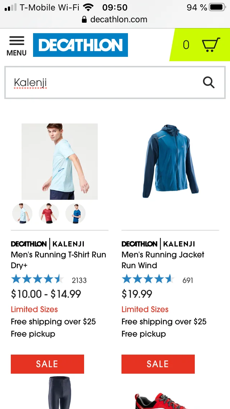Open Men's Running Jacket Run Wind link

point(163,260)
